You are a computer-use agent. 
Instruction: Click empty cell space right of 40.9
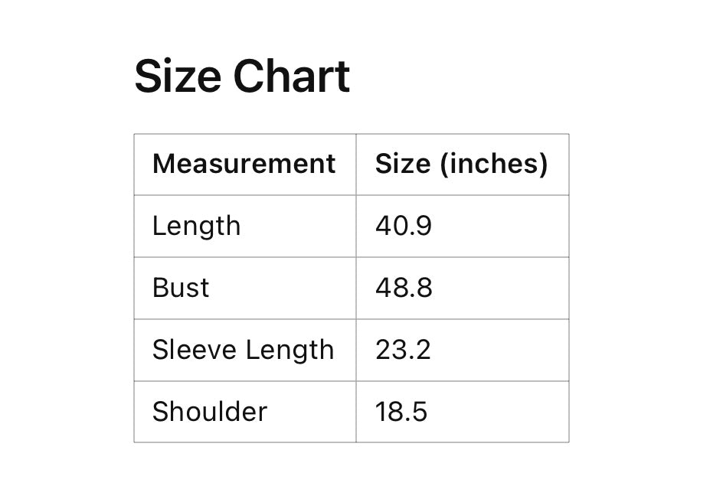coord(505,226)
